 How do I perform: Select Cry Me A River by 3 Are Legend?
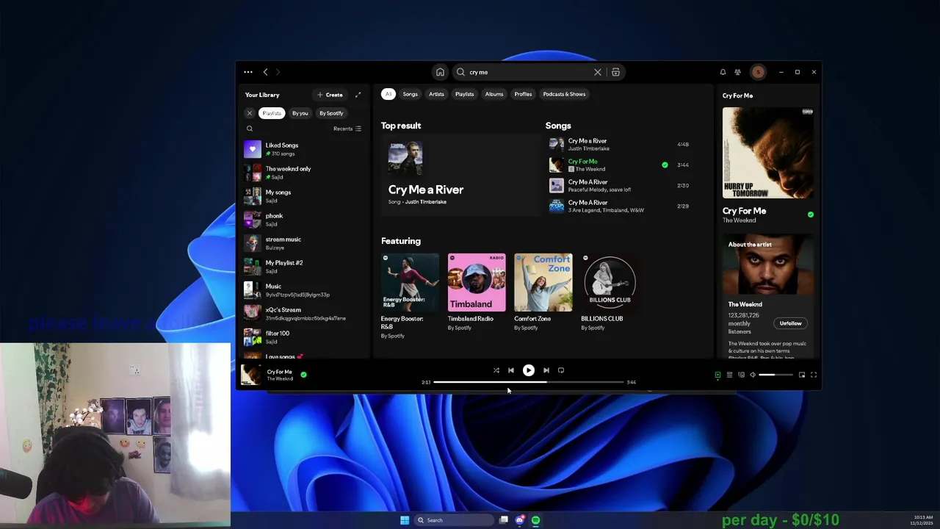point(621,206)
